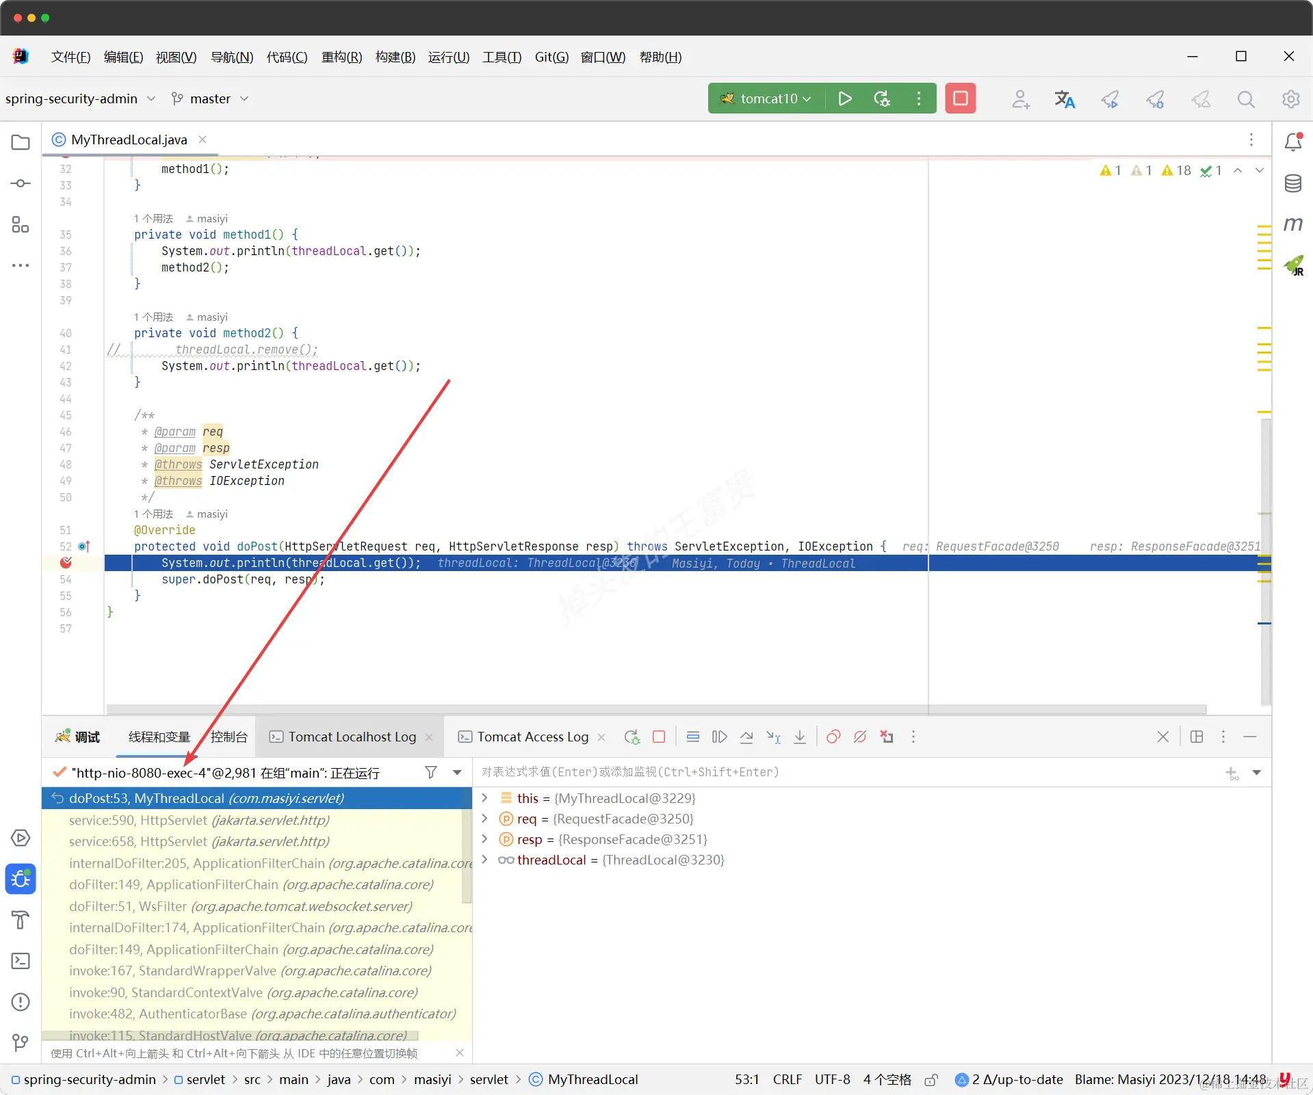The image size is (1313, 1095).
Task: Expand the 'req' variable node
Action: [x=484, y=818]
